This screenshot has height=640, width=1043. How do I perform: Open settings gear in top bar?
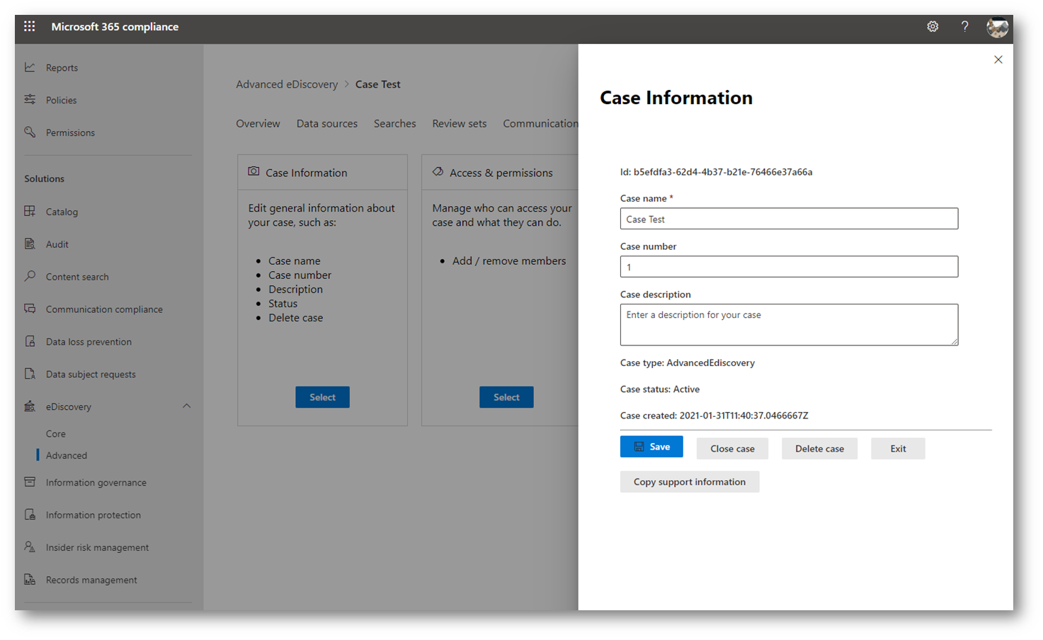[933, 27]
